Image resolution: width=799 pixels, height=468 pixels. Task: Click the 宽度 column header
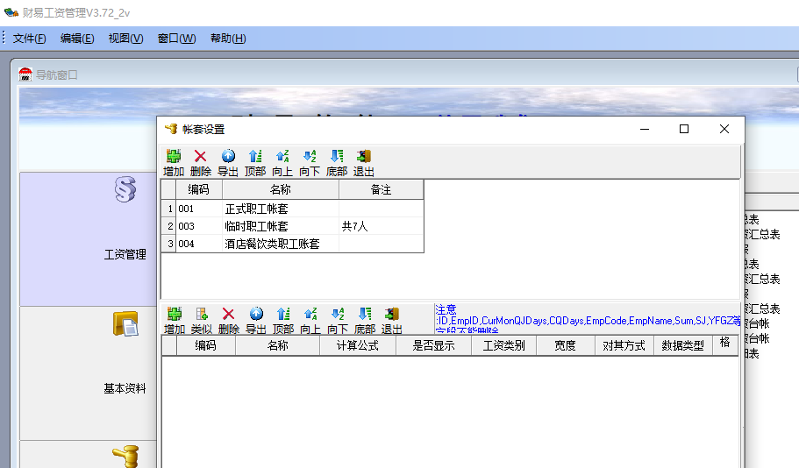pos(565,346)
